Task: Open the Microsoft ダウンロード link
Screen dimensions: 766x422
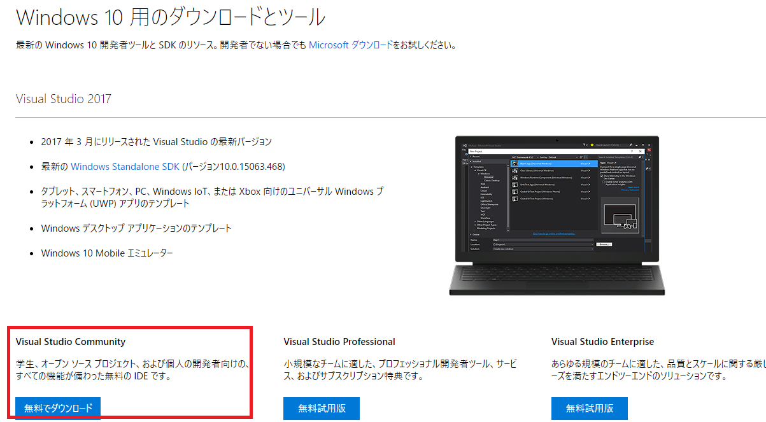Action: pos(351,45)
